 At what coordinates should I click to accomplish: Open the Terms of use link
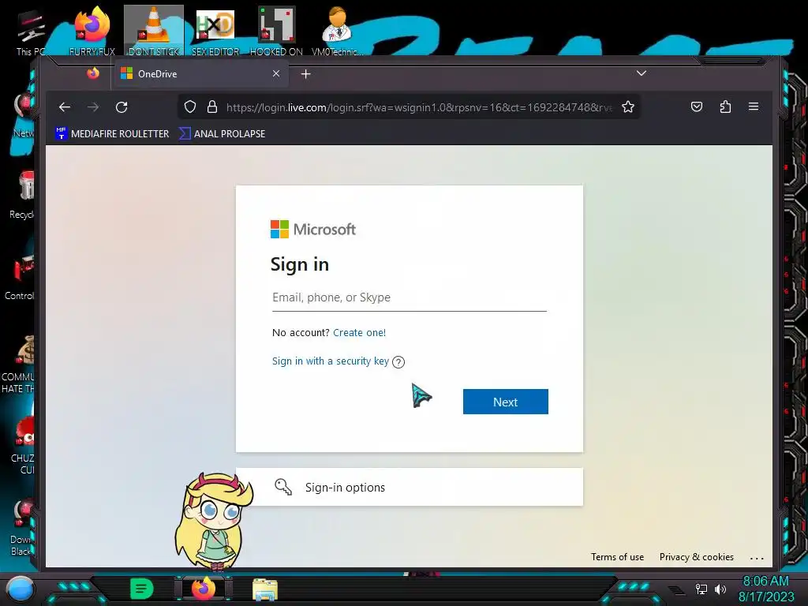(x=617, y=557)
